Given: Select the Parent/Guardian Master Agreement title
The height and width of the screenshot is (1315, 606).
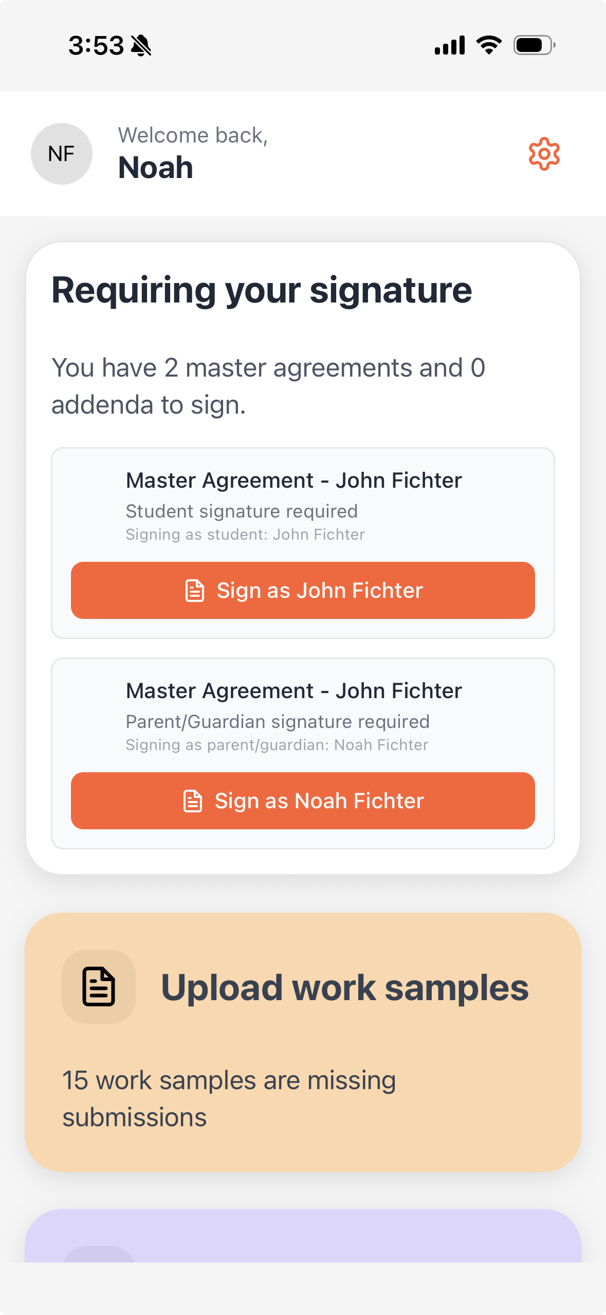Looking at the screenshot, I should click(294, 691).
